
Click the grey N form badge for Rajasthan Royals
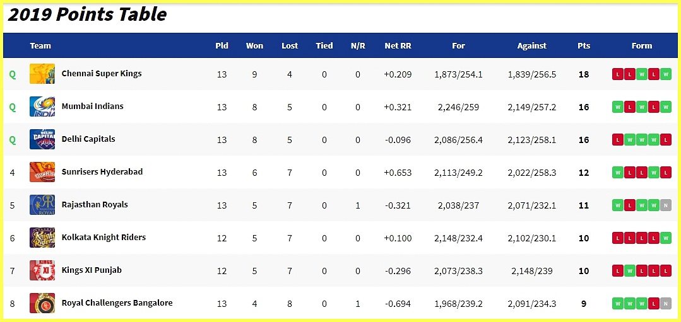(666, 205)
